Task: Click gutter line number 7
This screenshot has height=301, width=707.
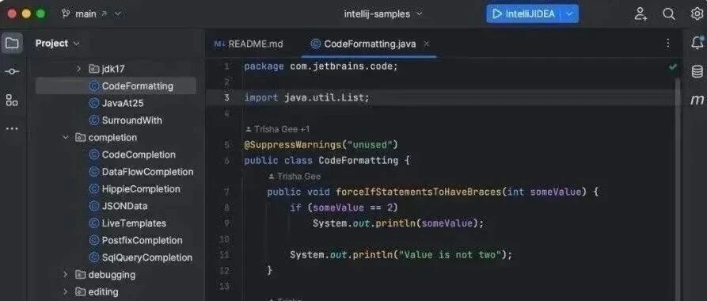Action: (226, 192)
